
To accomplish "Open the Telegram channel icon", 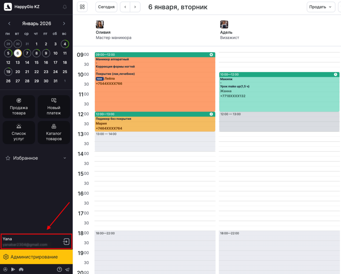I will (x=67, y=269).
